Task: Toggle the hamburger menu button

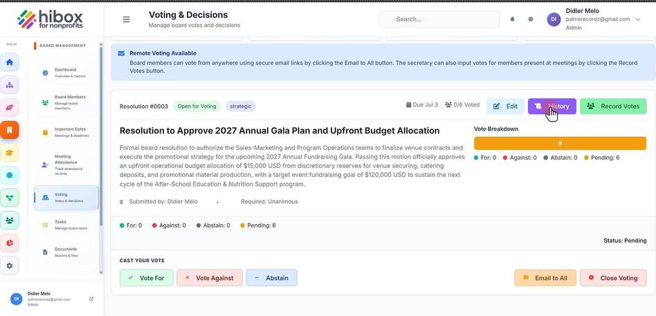Action: point(126,19)
